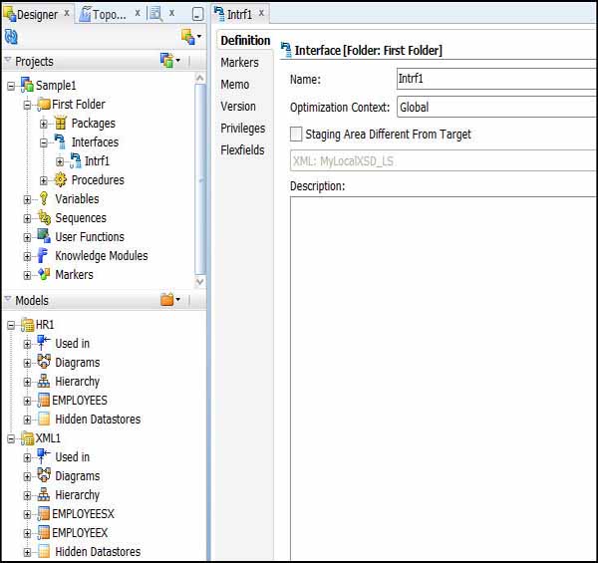Expand the Procedures node
Viewport: 598px width, 563px height.
[44, 180]
